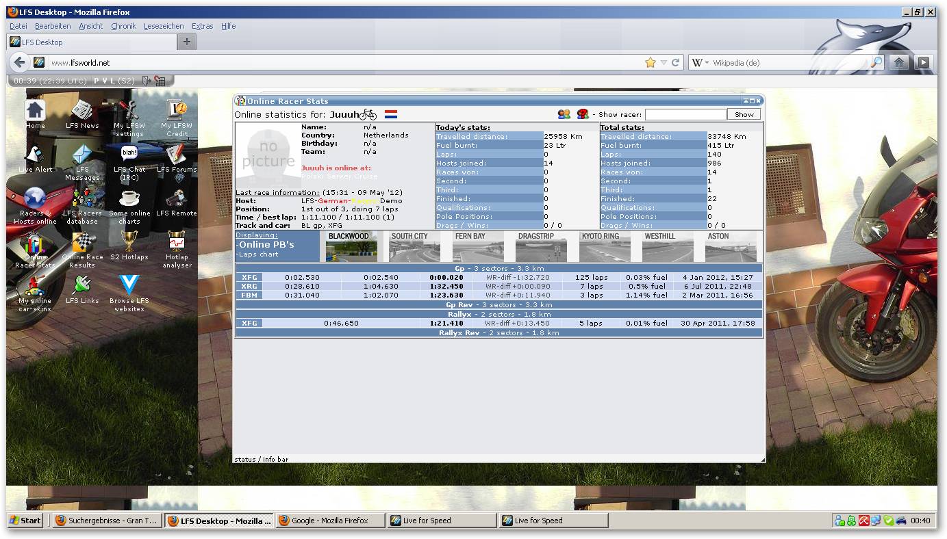Switch display to Online PB's
This screenshot has width=947, height=539.
tap(265, 244)
